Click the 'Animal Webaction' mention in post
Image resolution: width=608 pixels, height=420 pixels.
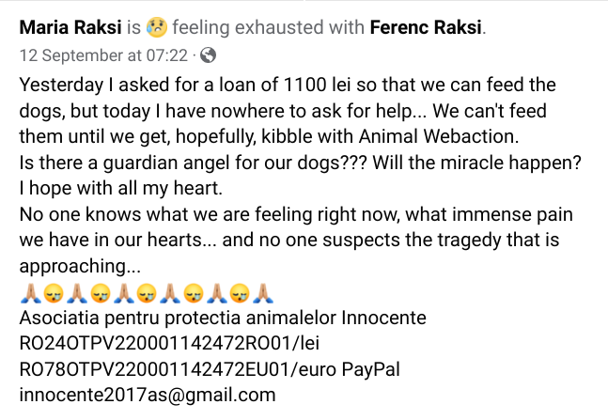pos(438,136)
